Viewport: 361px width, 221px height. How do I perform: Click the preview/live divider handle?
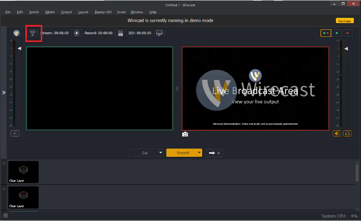[x=177, y=88]
